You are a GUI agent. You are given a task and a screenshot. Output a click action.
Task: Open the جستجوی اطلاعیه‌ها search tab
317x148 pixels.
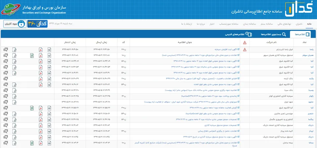coord(273,34)
